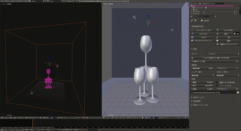
Task: Click the 計算スレッド数 field
Action: pos(215,61)
